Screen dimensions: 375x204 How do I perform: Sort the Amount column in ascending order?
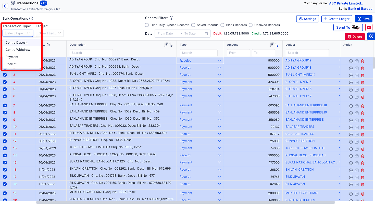click(277, 45)
